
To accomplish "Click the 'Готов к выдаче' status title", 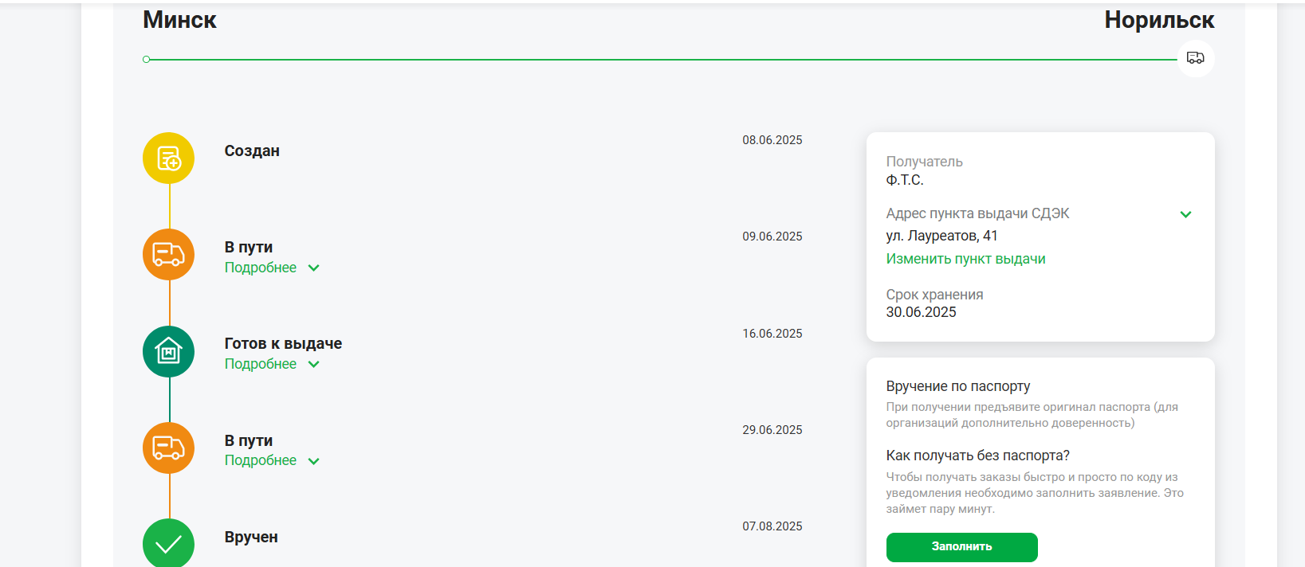I will tap(283, 343).
